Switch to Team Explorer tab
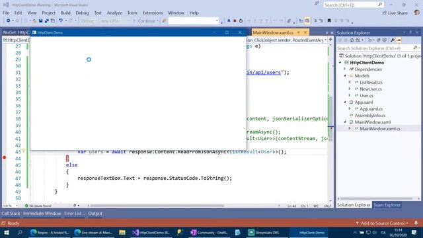The height and width of the screenshot is (238, 423). [387, 205]
